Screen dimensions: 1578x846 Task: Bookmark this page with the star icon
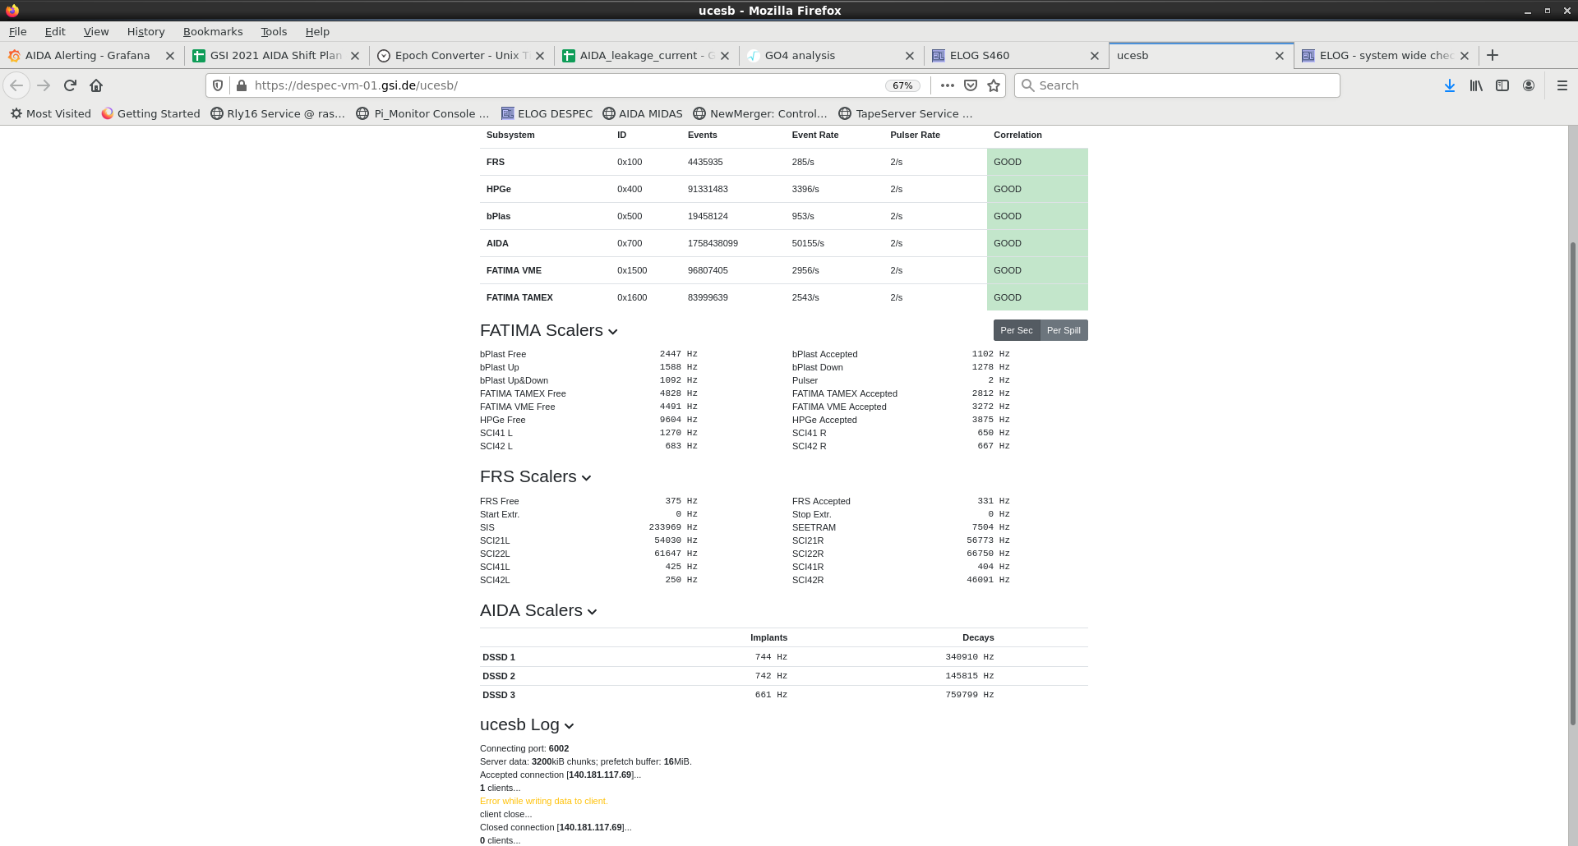pyautogui.click(x=994, y=85)
